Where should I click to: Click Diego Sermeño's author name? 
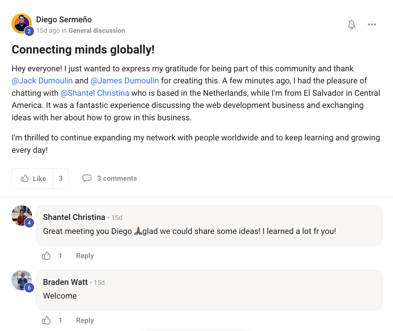(x=64, y=20)
